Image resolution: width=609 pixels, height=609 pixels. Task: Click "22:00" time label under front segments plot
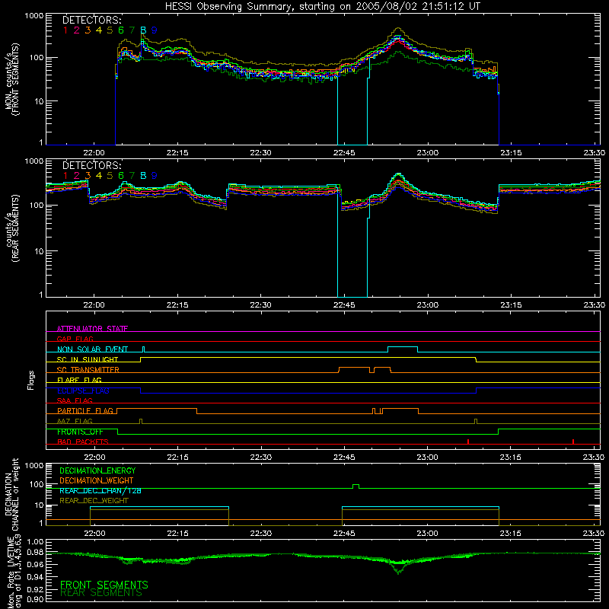[x=94, y=153]
